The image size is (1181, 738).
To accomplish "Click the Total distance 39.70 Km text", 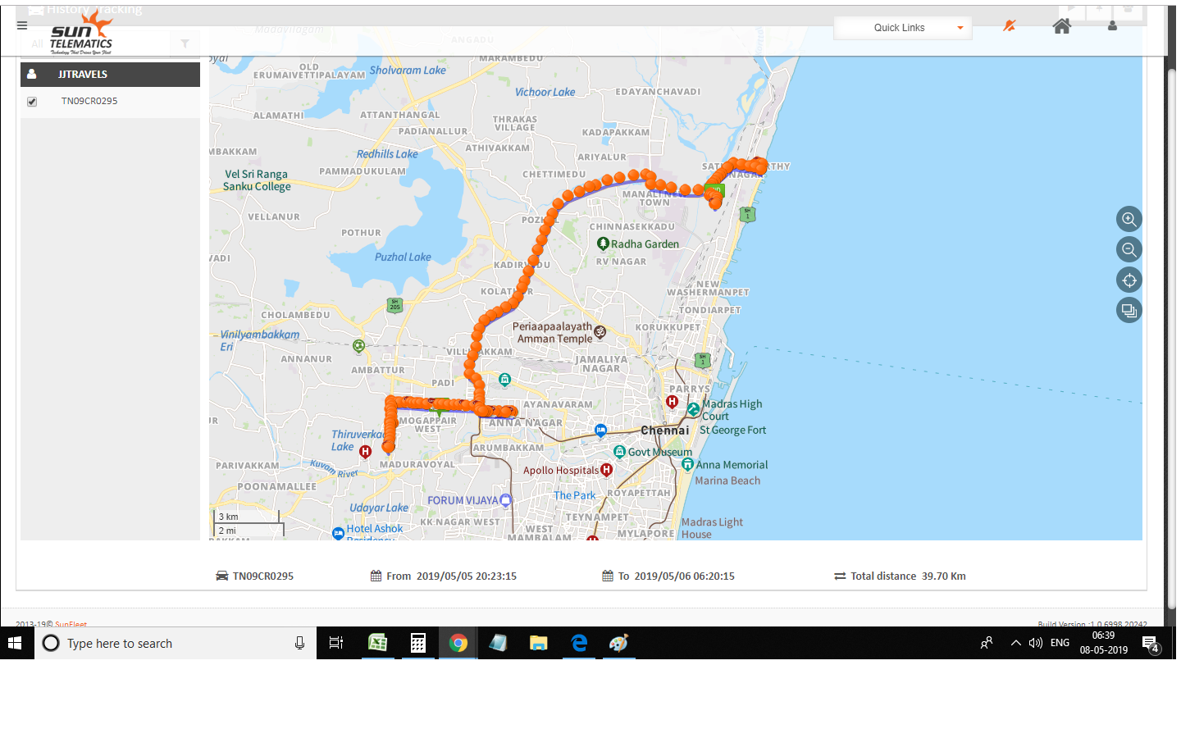I will [x=908, y=576].
